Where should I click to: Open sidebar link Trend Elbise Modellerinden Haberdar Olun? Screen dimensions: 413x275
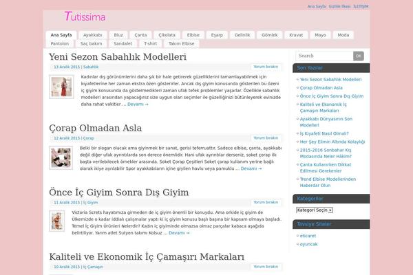point(328,182)
